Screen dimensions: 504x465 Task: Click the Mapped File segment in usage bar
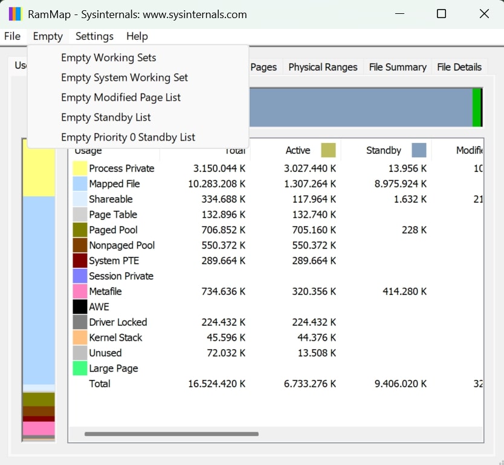39,290
